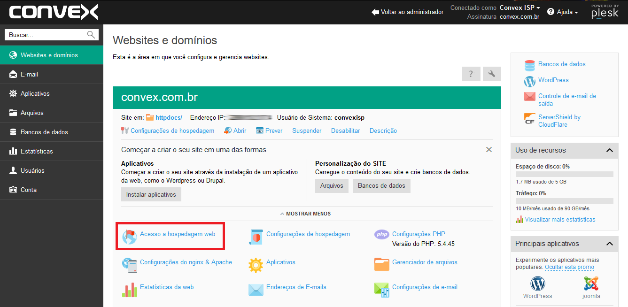Click the httpdocs folder icon
This screenshot has width=628, height=307.
(150, 117)
